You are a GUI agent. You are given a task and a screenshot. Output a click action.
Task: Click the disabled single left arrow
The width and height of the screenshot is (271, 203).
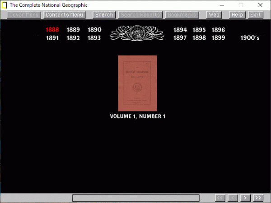[x=233, y=198]
